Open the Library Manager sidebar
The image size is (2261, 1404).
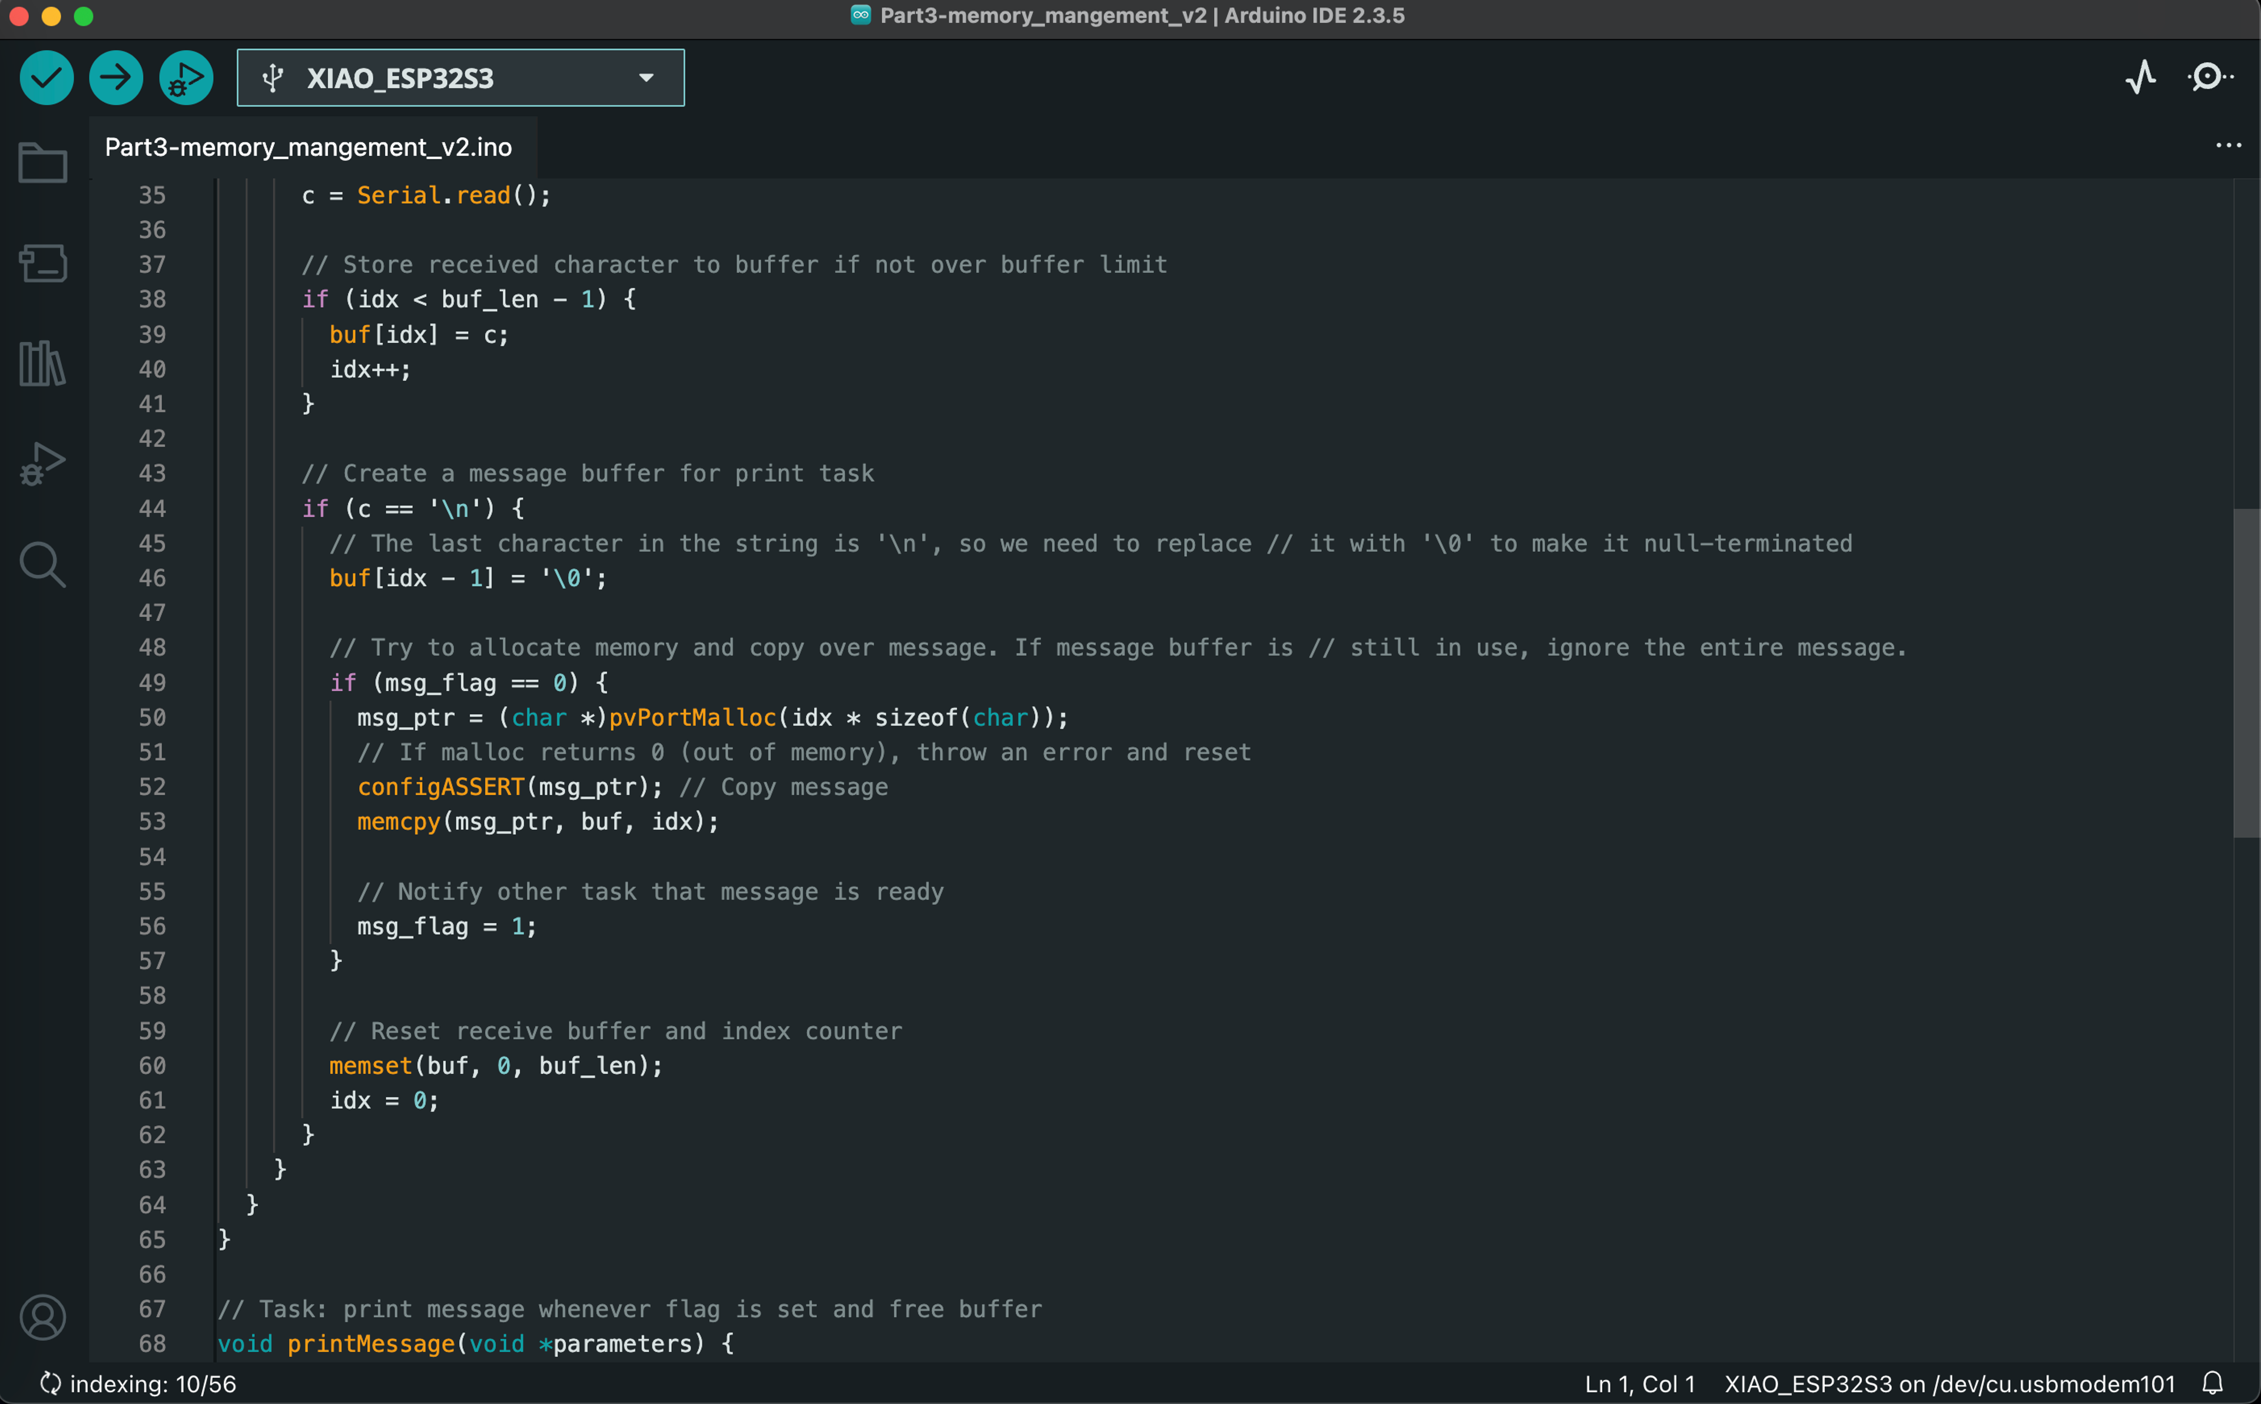click(x=43, y=363)
